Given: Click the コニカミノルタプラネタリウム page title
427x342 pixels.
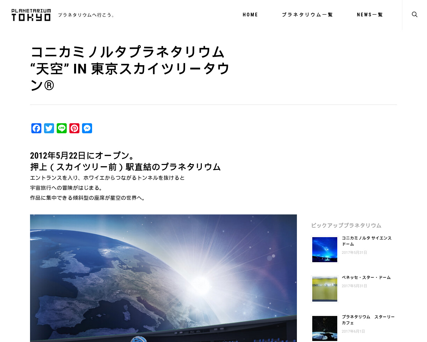Looking at the screenshot, I should click(x=130, y=68).
